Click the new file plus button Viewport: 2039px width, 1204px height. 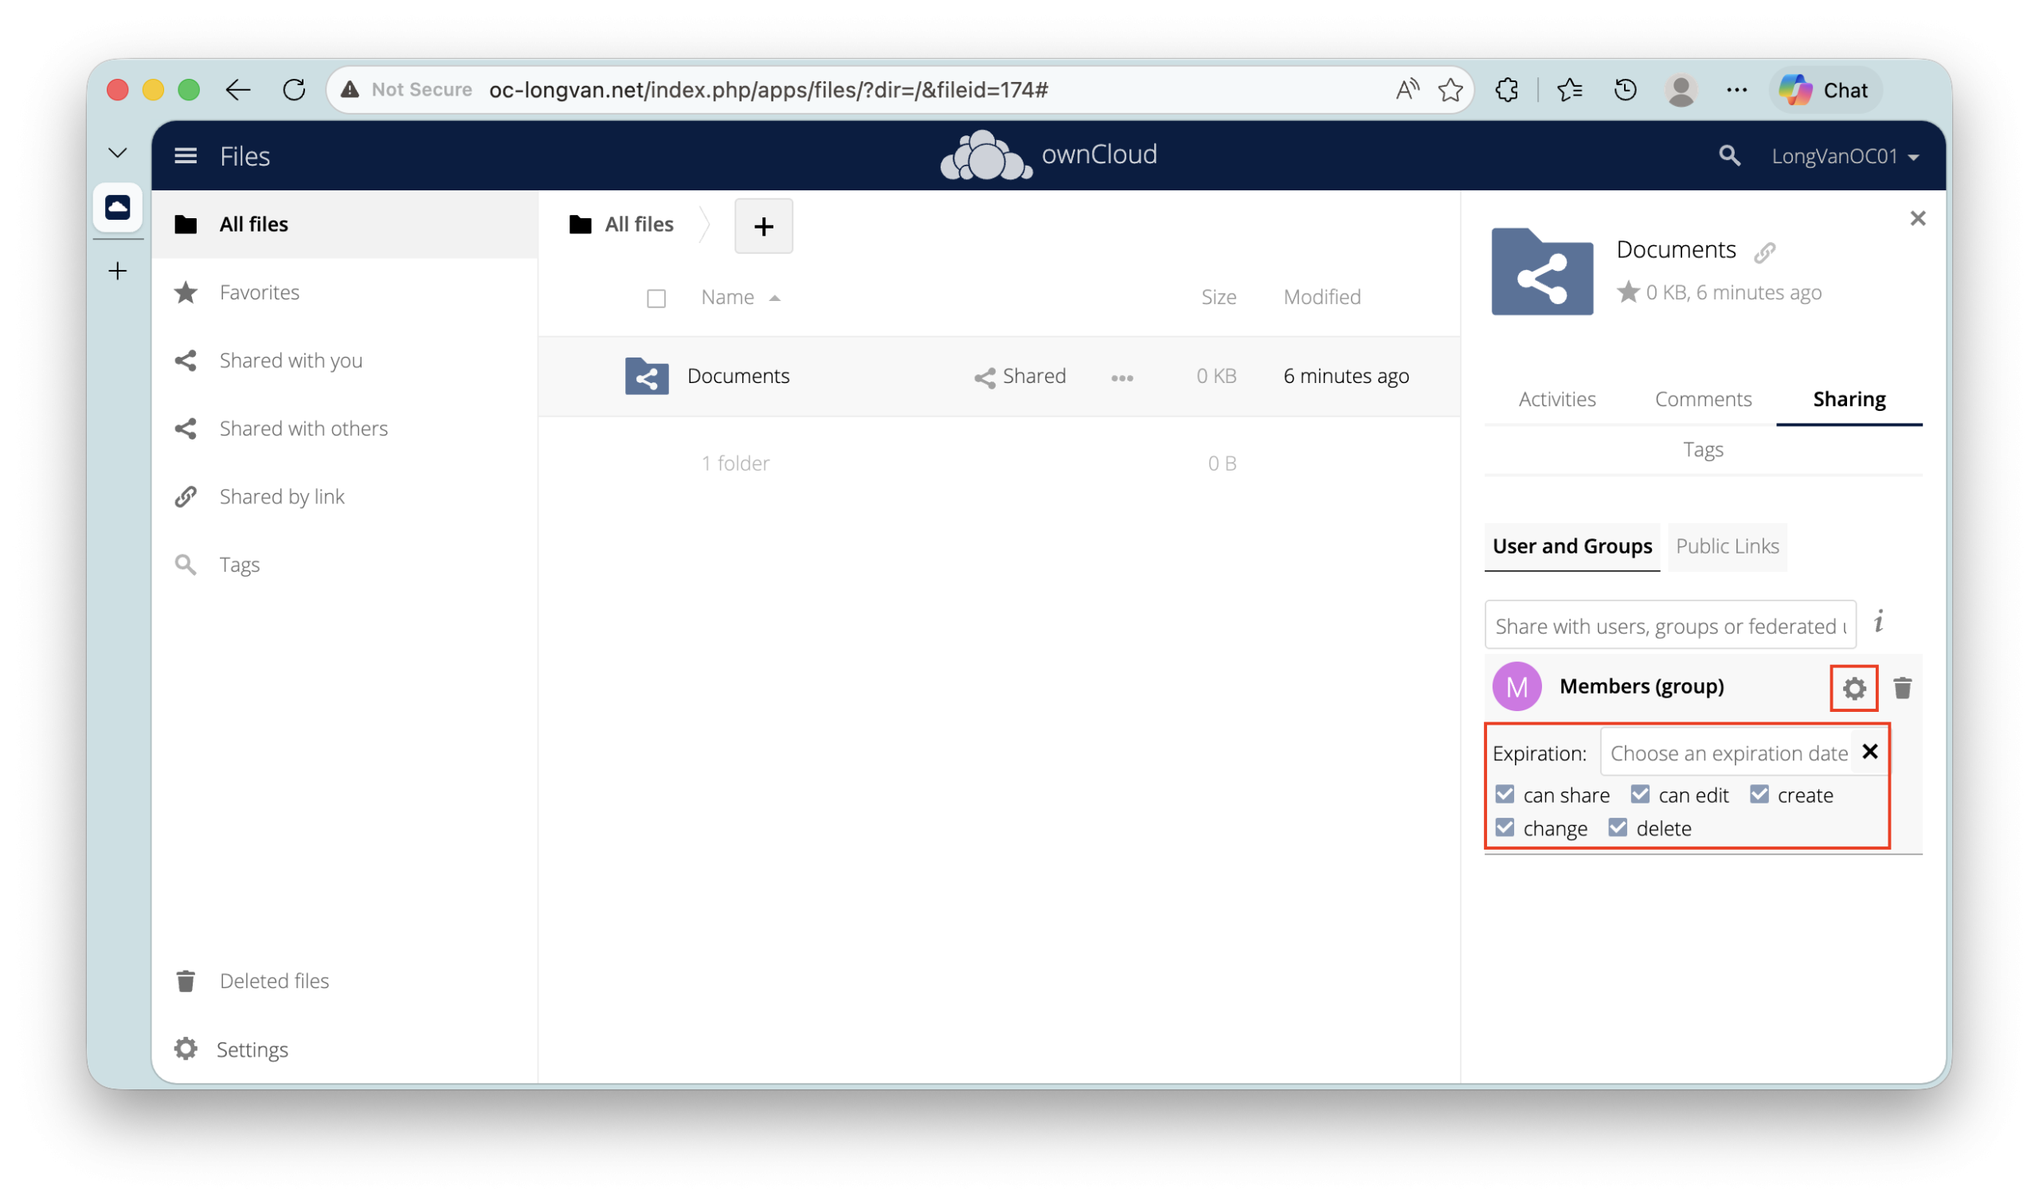[763, 226]
